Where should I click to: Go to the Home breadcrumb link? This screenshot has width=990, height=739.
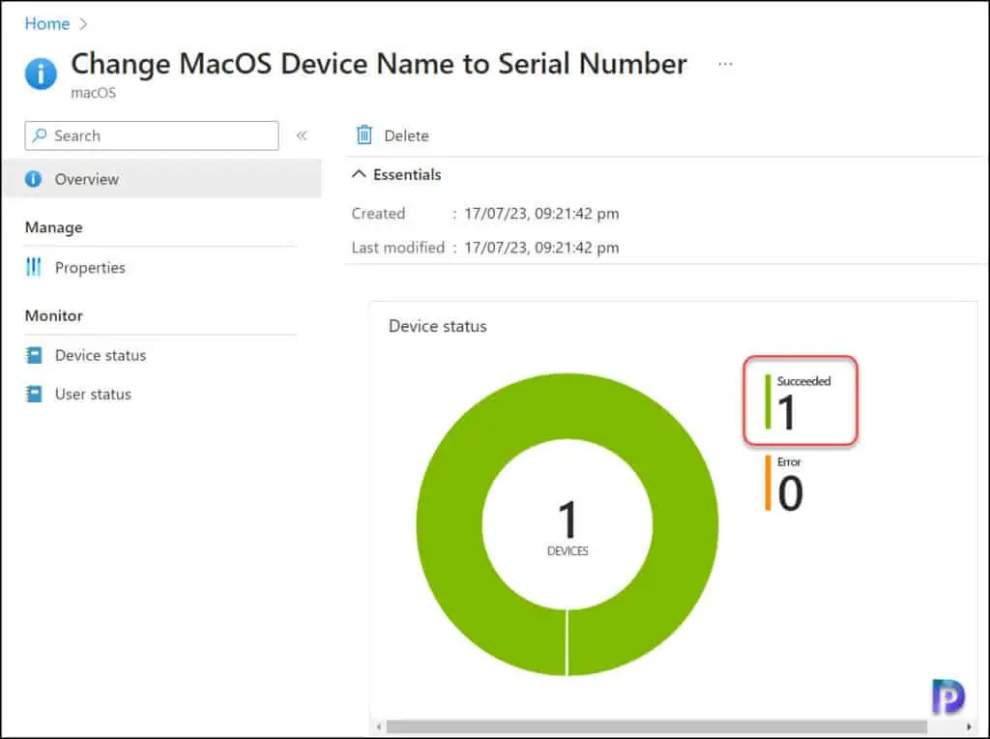coord(46,24)
